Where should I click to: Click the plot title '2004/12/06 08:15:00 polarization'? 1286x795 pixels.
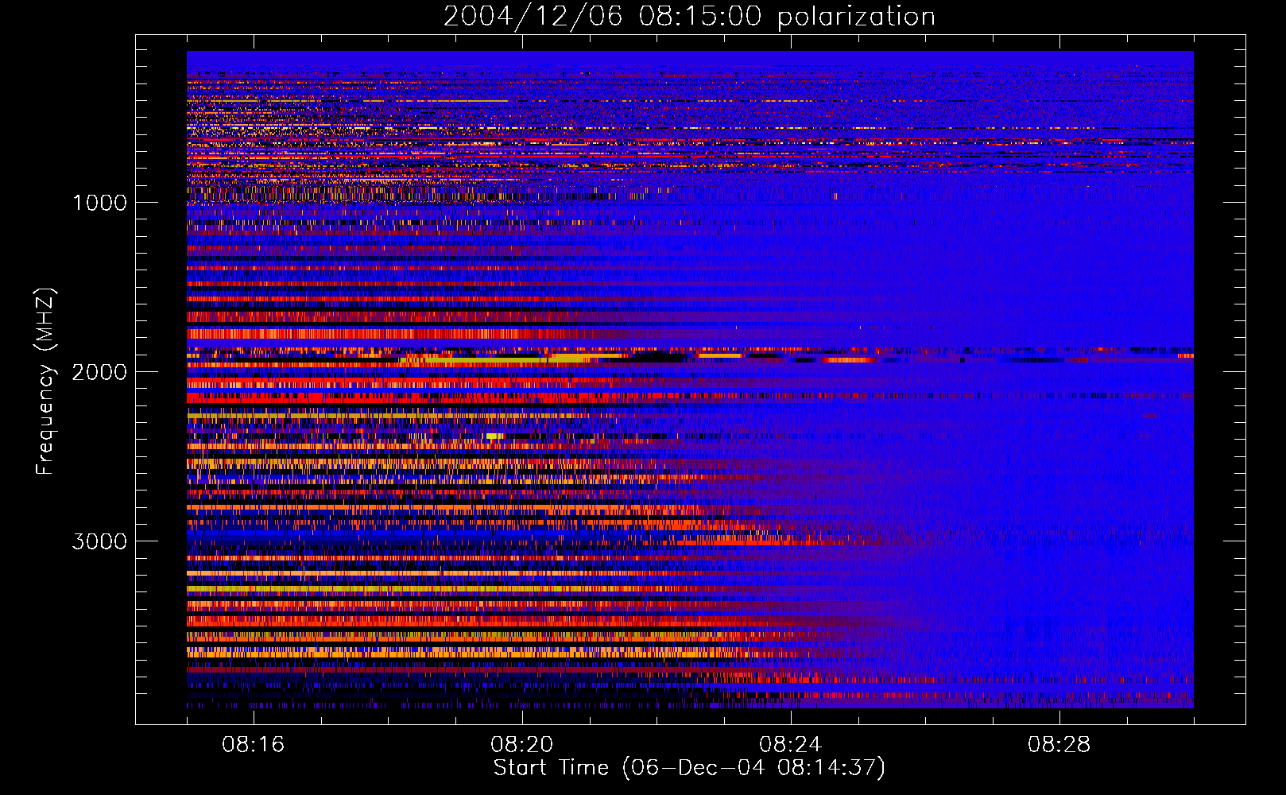click(689, 16)
